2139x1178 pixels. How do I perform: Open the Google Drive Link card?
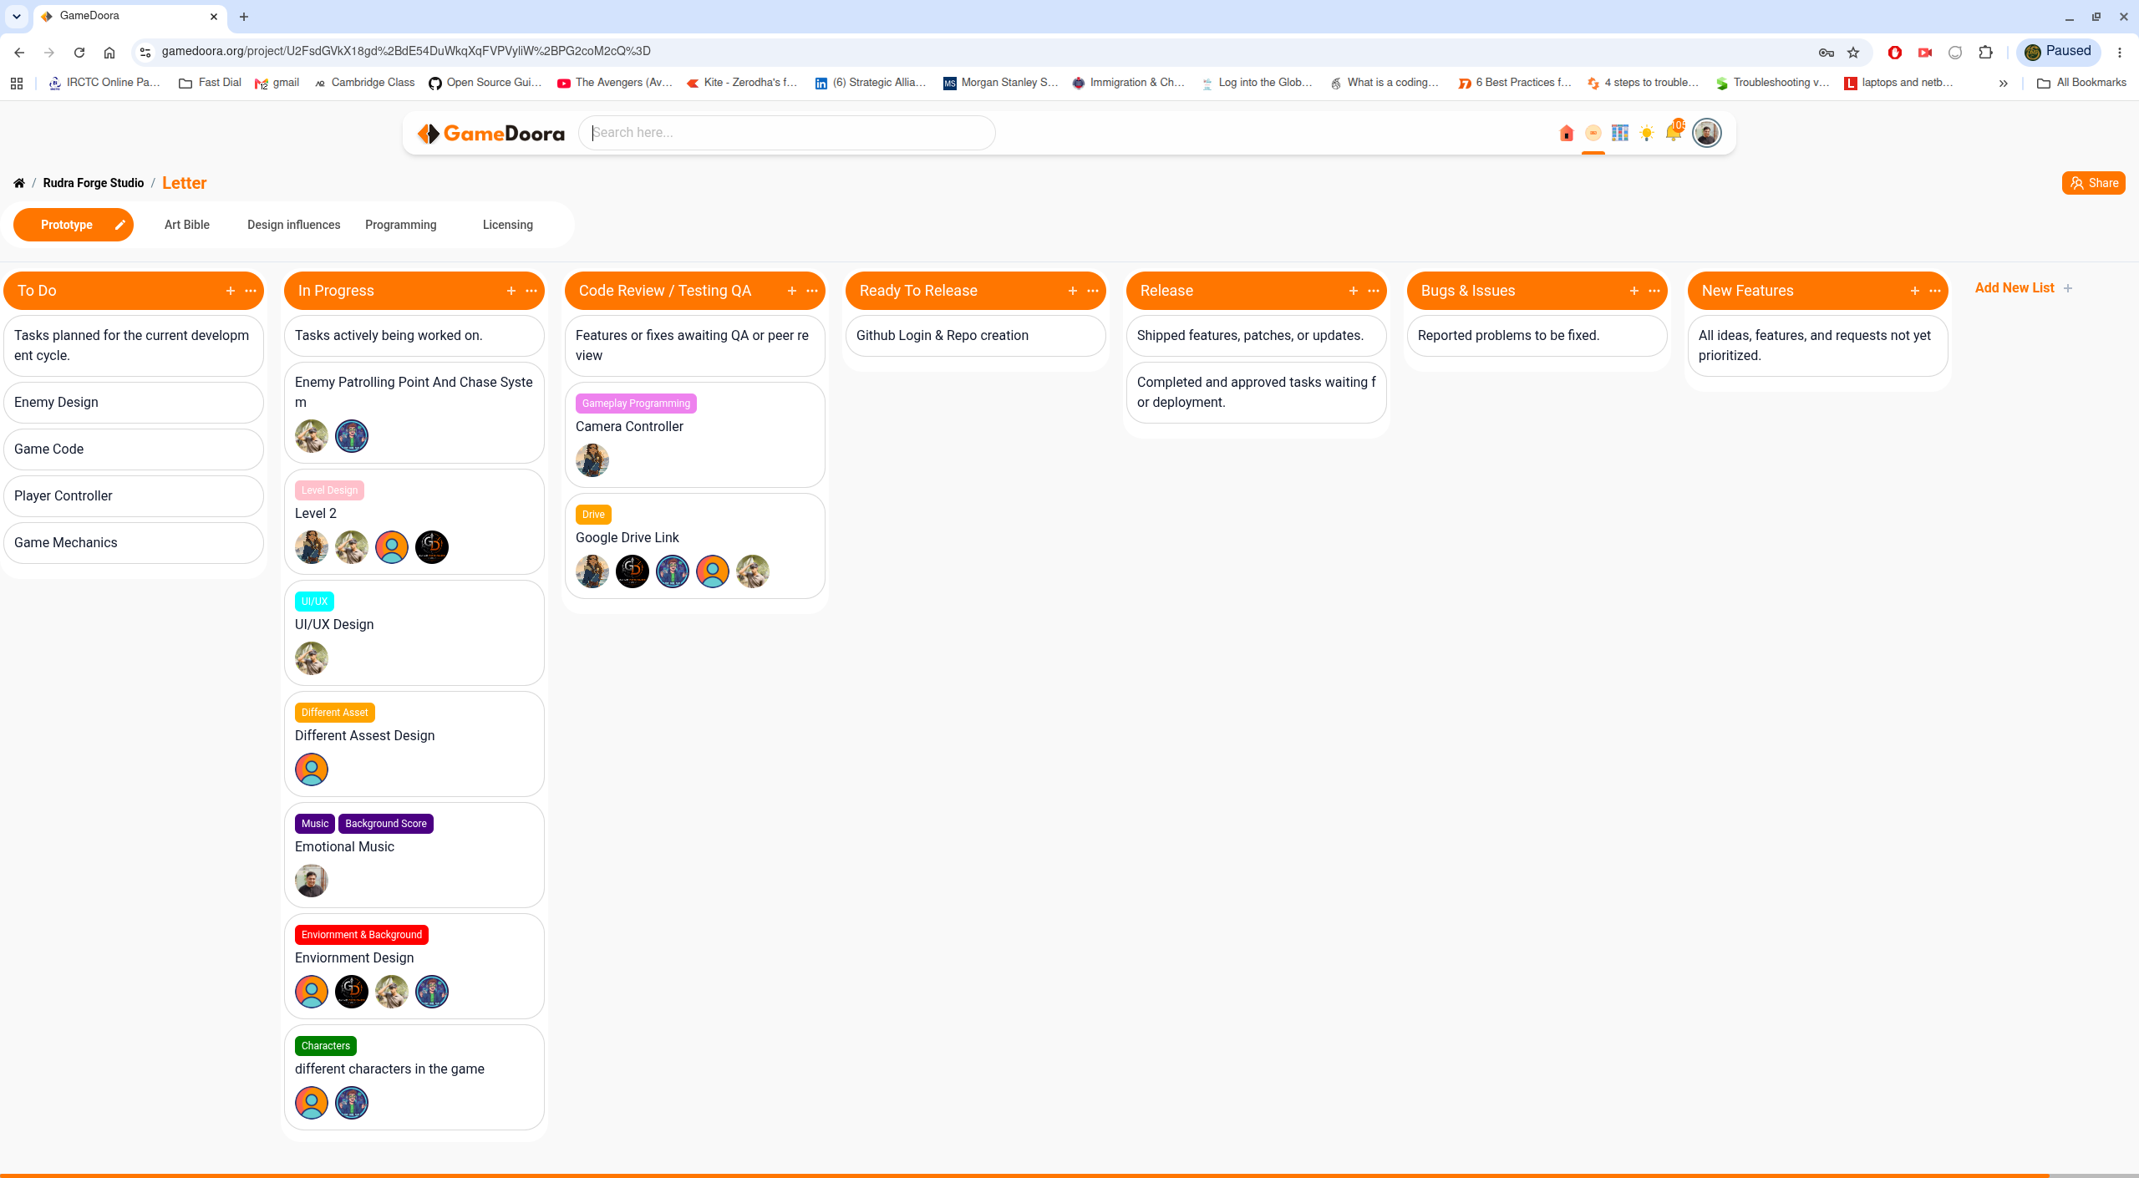tap(695, 546)
